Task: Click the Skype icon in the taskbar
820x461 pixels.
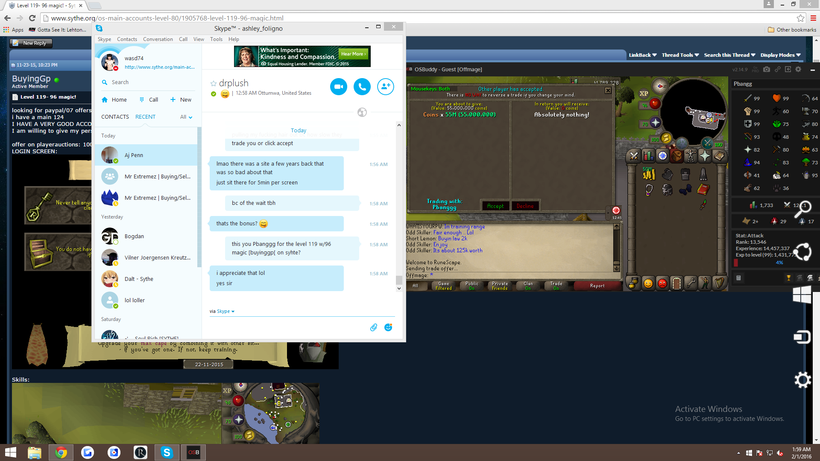Action: coord(167,452)
